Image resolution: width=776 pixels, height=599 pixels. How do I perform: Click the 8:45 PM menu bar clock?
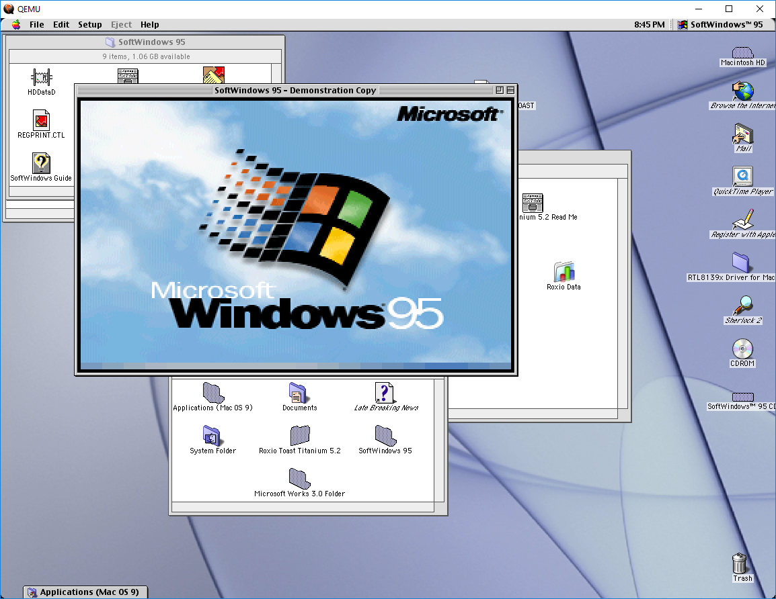[650, 25]
